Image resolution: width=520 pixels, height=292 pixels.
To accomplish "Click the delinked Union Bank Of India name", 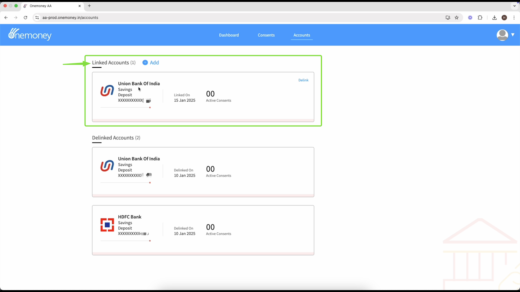I will (139, 159).
